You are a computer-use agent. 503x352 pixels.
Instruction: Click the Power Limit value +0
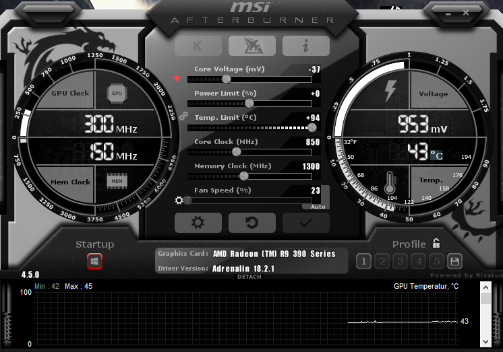coord(315,94)
